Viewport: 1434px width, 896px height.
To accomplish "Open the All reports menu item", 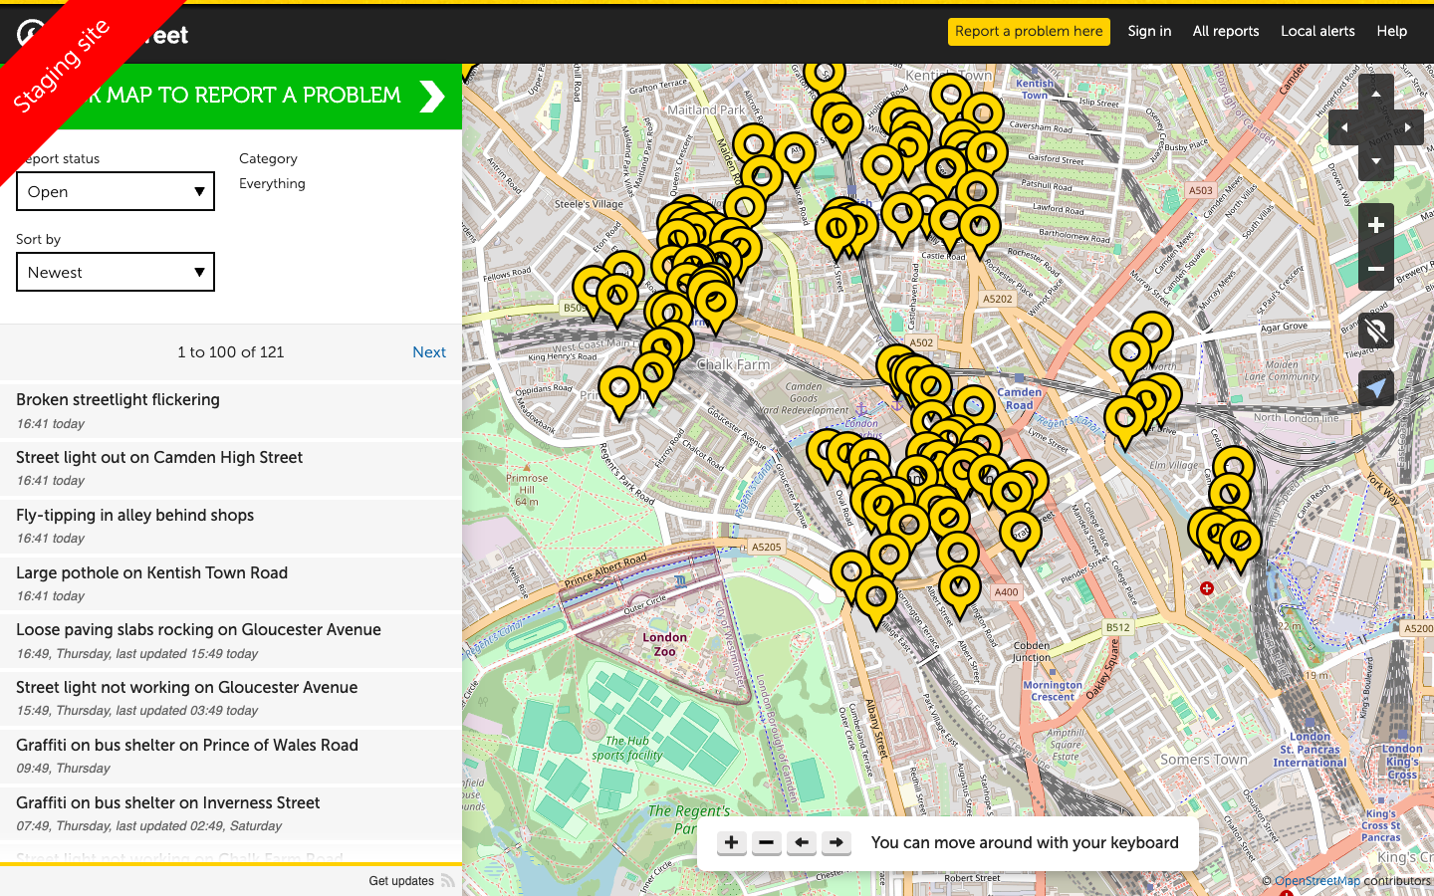I will click(1226, 31).
